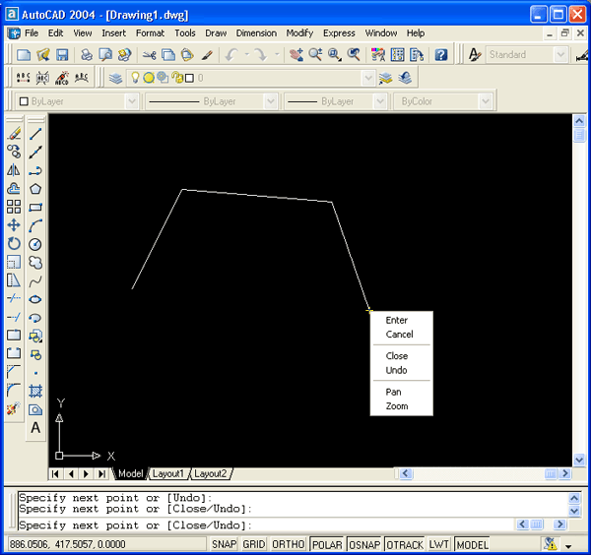The width and height of the screenshot is (591, 555).
Task: Toggle SNAP mode in status bar
Action: [x=224, y=544]
